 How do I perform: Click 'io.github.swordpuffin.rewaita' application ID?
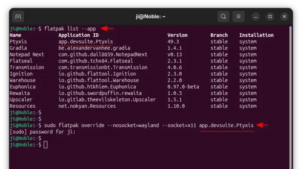(100, 93)
